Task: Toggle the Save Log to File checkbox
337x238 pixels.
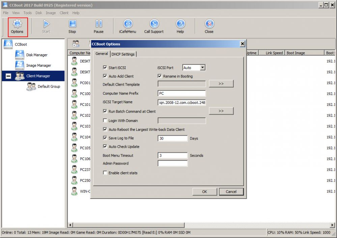Action: [105, 138]
